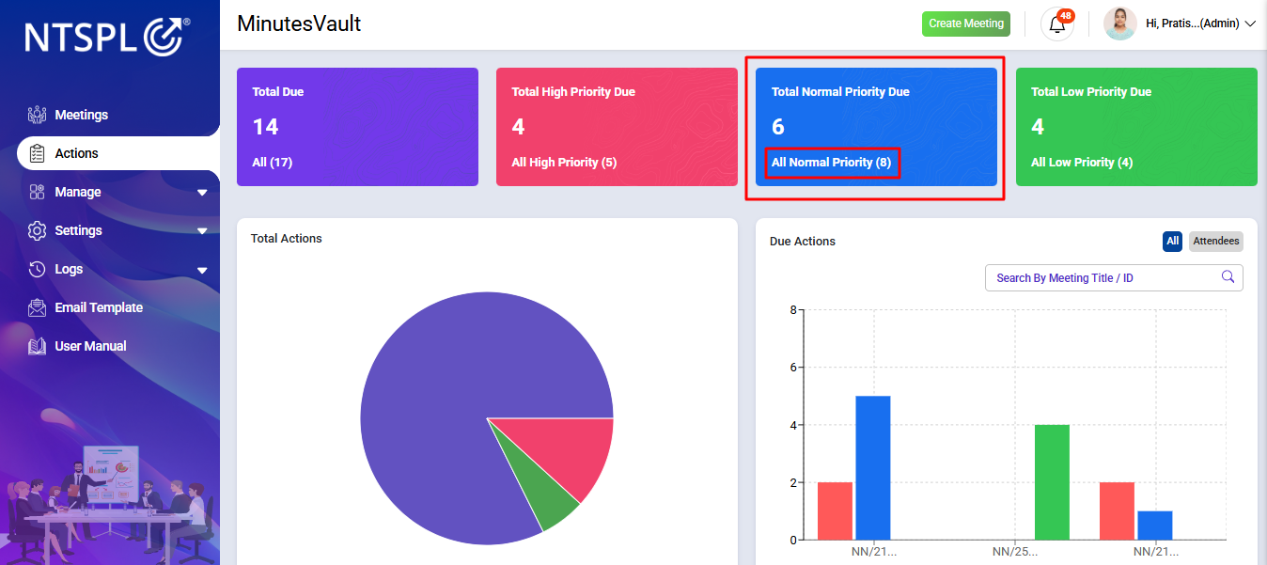
Task: Expand the Manage submenu arrow
Action: click(x=202, y=193)
